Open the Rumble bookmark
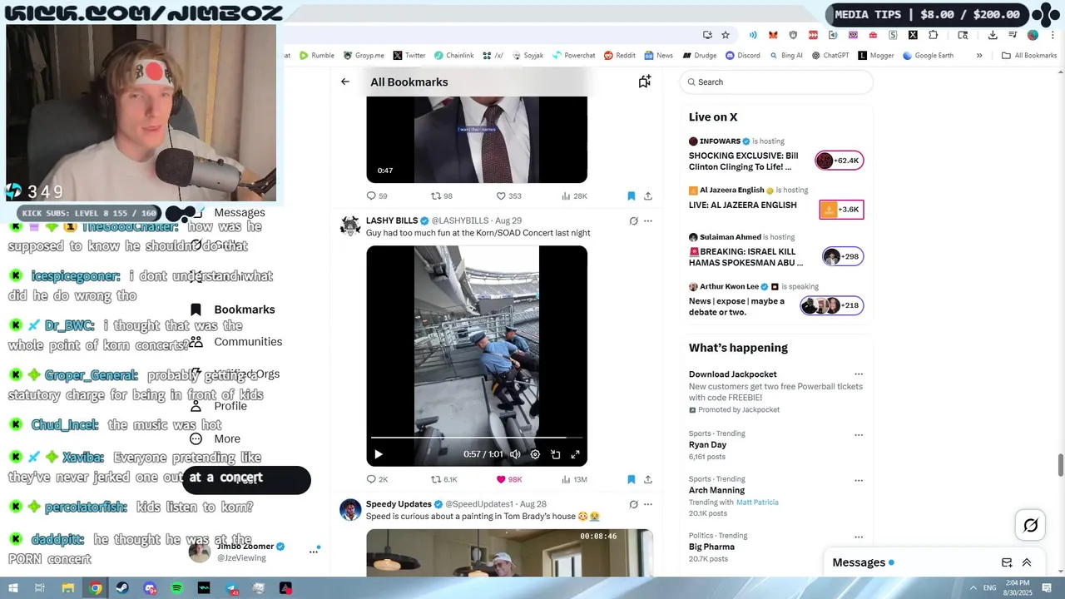The width and height of the screenshot is (1065, 599). point(317,56)
